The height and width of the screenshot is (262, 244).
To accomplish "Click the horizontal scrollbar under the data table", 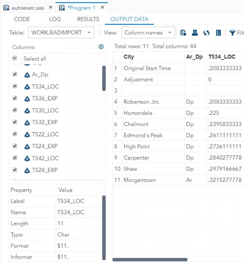I will 150,259.
